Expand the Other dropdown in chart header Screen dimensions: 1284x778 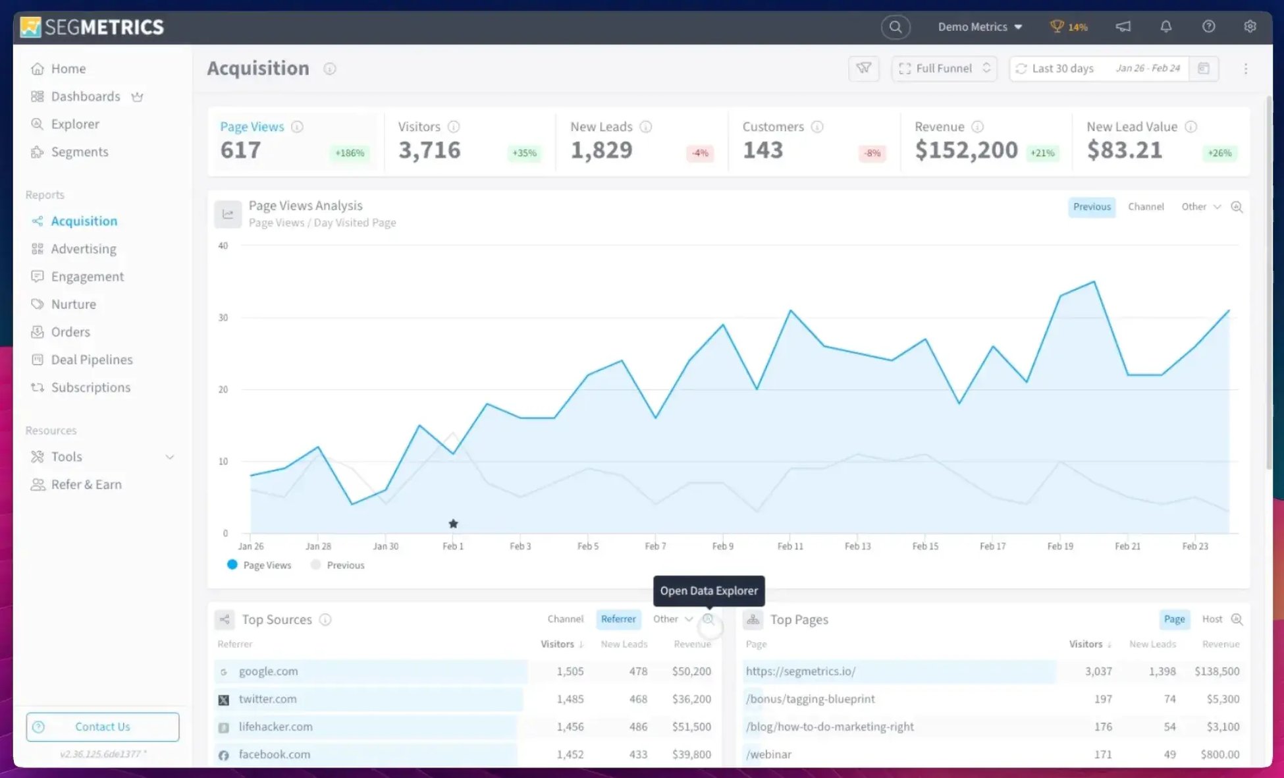coord(1201,207)
